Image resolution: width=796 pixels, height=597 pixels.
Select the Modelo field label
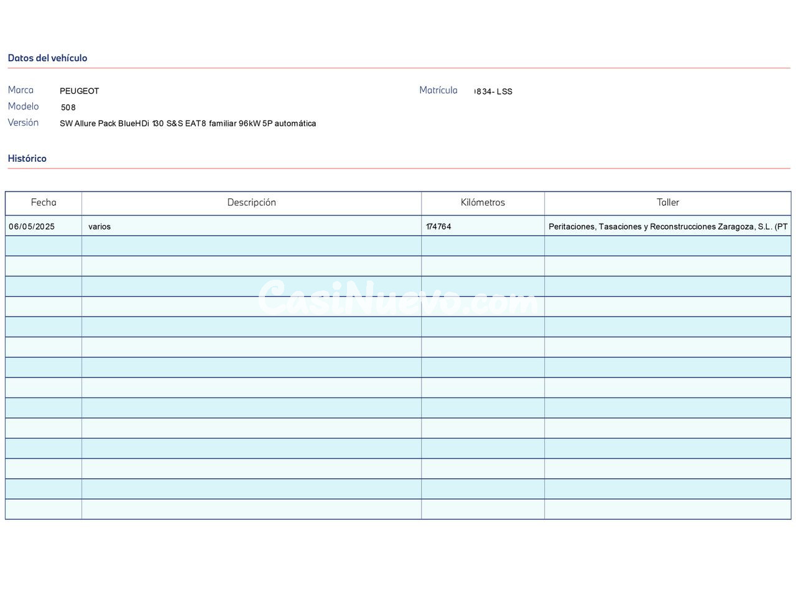23,106
